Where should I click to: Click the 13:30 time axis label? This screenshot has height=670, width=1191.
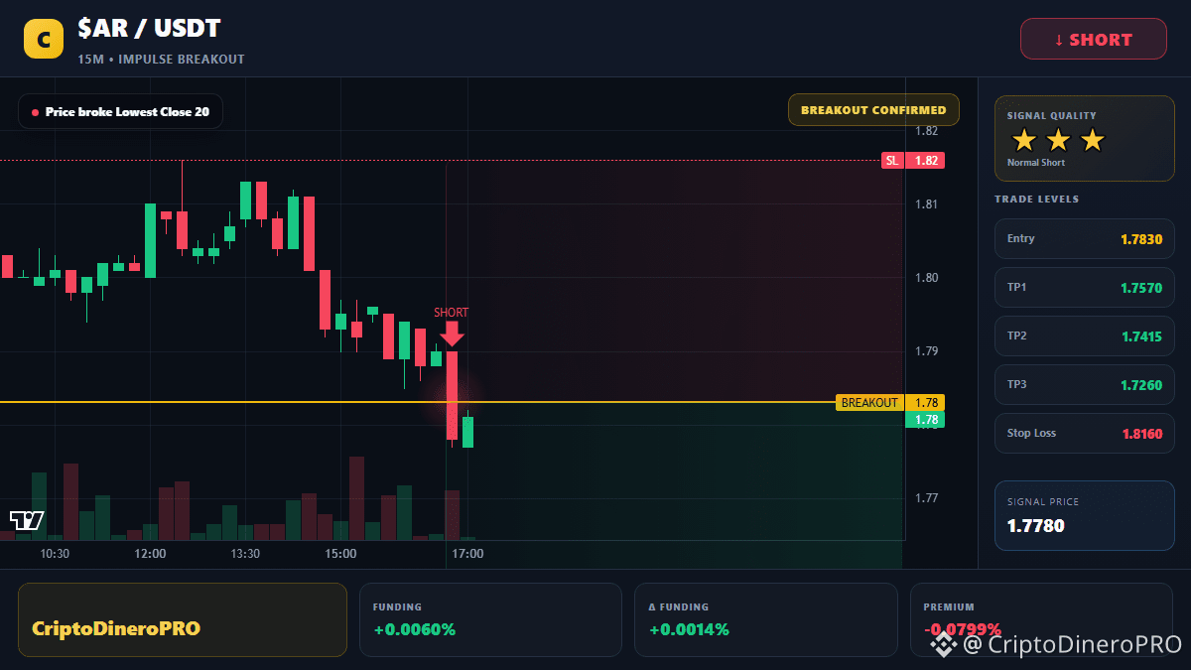coord(245,553)
